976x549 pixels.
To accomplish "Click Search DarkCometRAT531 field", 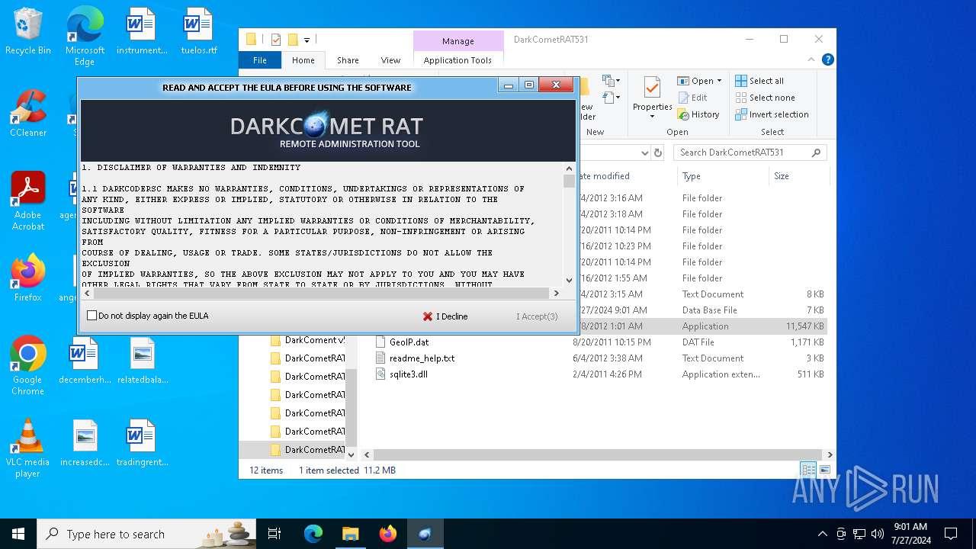I will [750, 152].
